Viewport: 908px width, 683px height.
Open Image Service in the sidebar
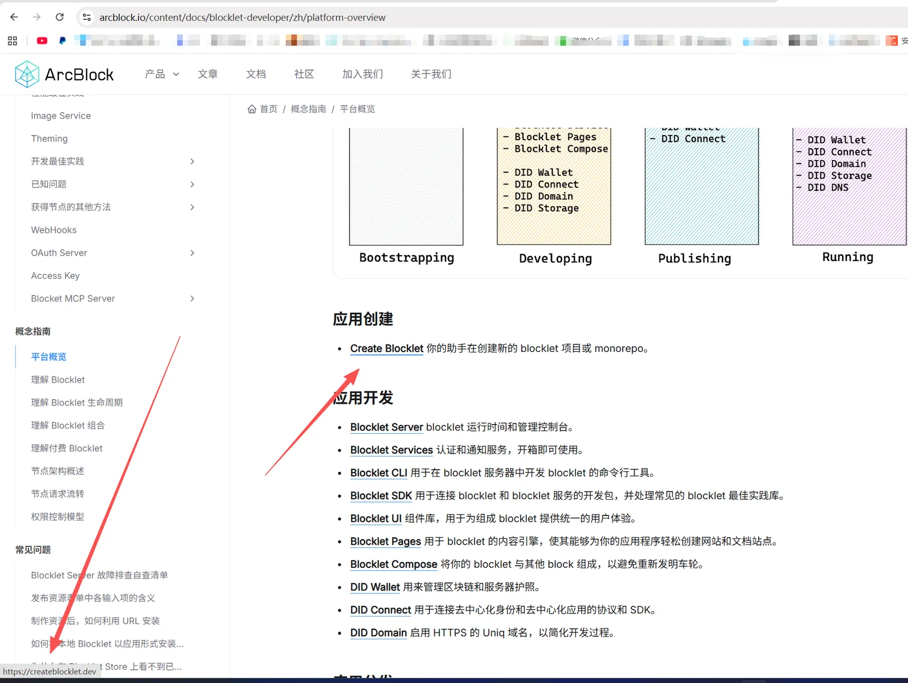click(x=61, y=116)
